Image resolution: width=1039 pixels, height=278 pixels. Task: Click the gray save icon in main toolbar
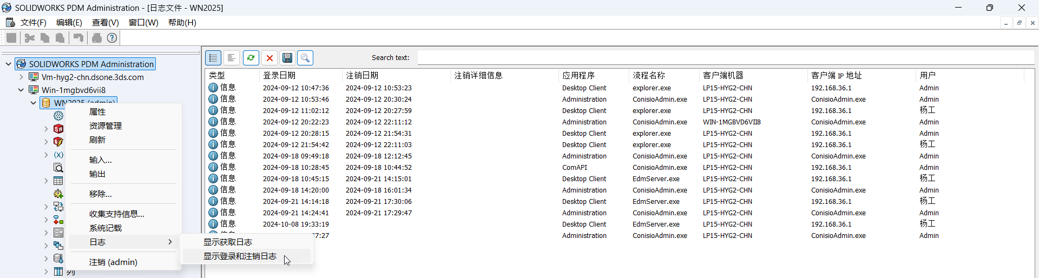pyautogui.click(x=11, y=38)
